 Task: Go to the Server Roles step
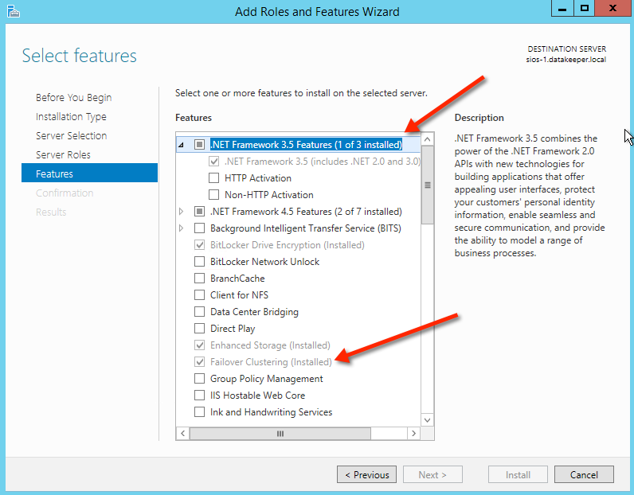pos(63,154)
